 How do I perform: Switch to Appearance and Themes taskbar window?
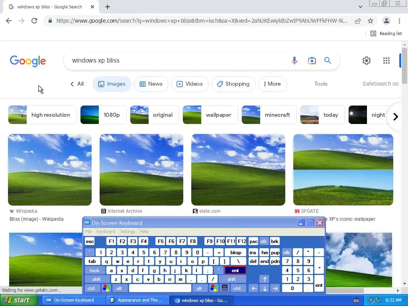tap(137, 300)
